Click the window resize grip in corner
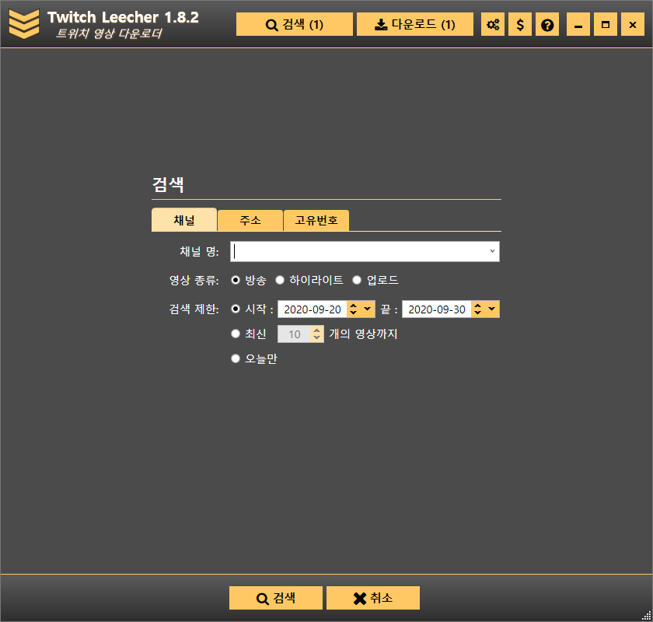Viewport: 653px width, 622px height. (x=646, y=616)
